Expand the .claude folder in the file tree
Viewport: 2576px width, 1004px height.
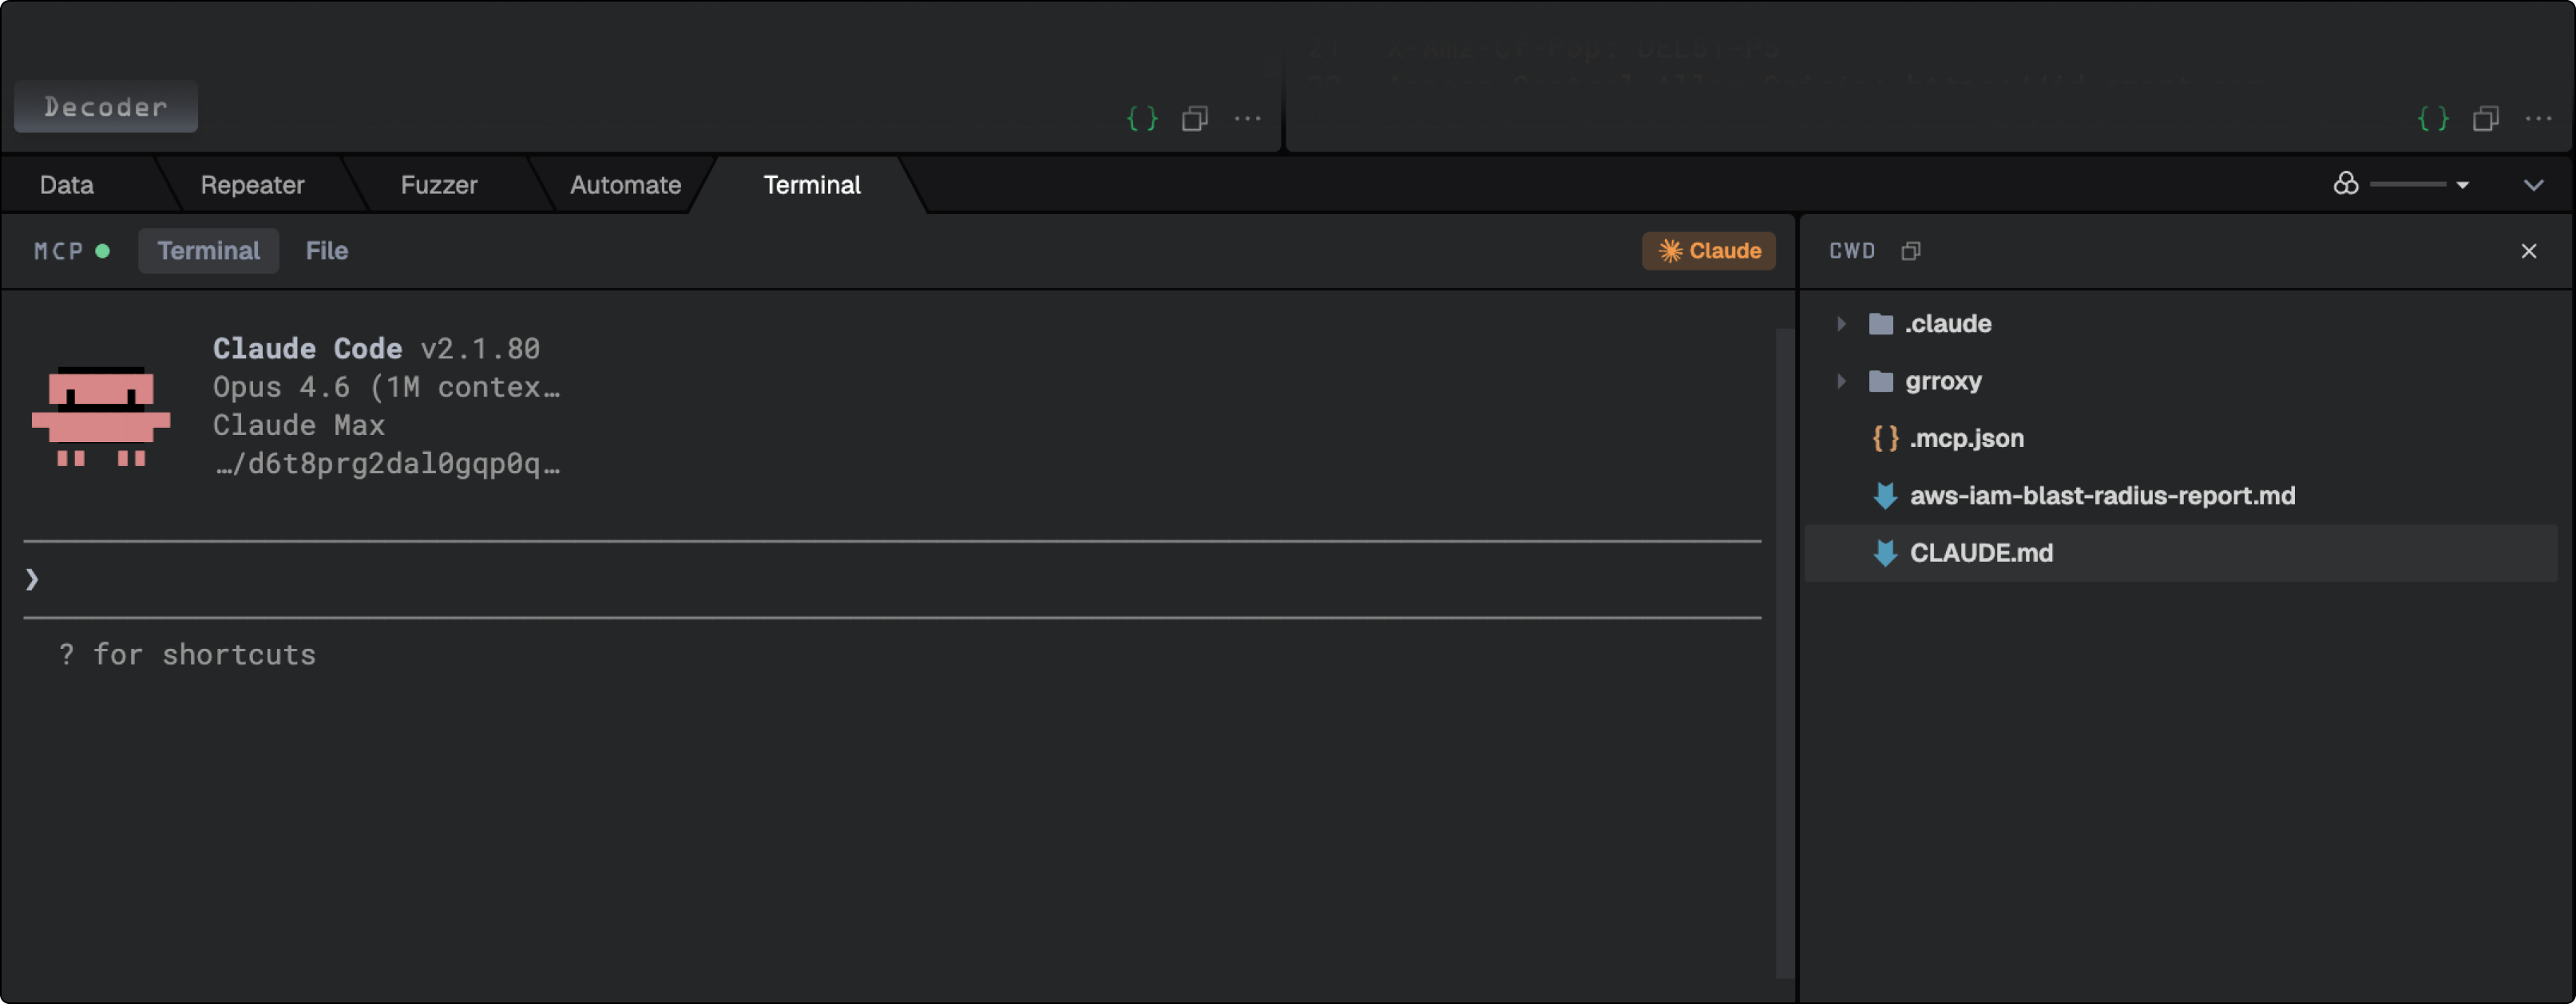point(1841,322)
